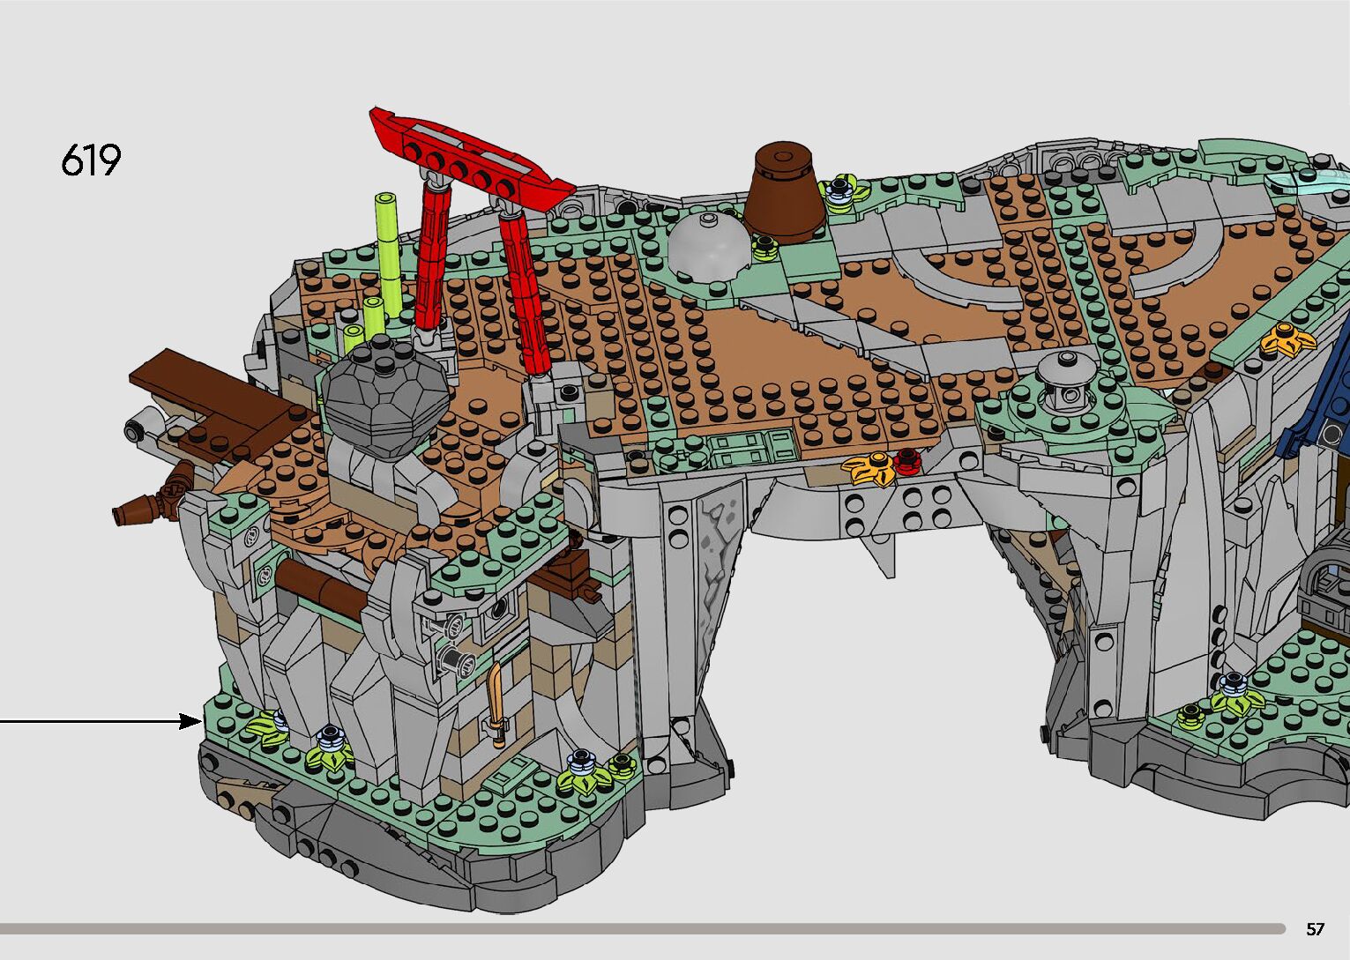This screenshot has width=1350, height=960.
Task: Select the small red round stud
Action: point(907,458)
